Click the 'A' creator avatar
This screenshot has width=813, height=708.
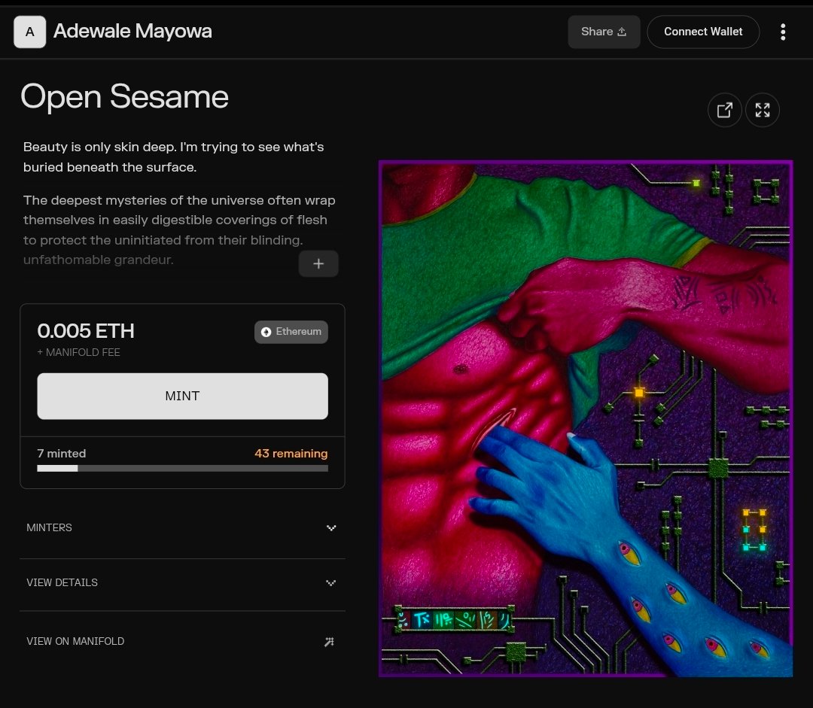tap(29, 32)
